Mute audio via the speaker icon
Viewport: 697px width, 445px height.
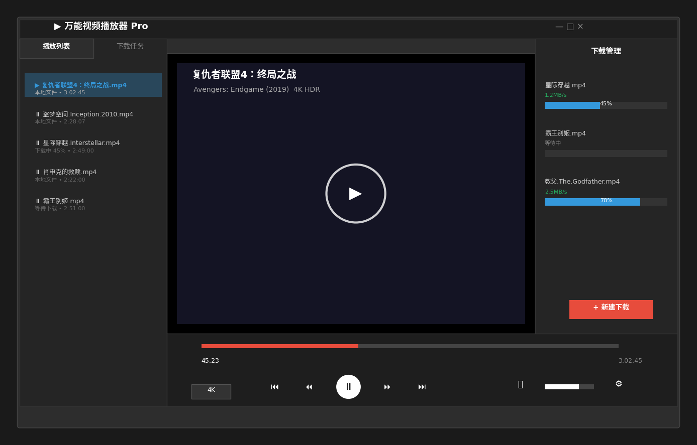coord(521,384)
